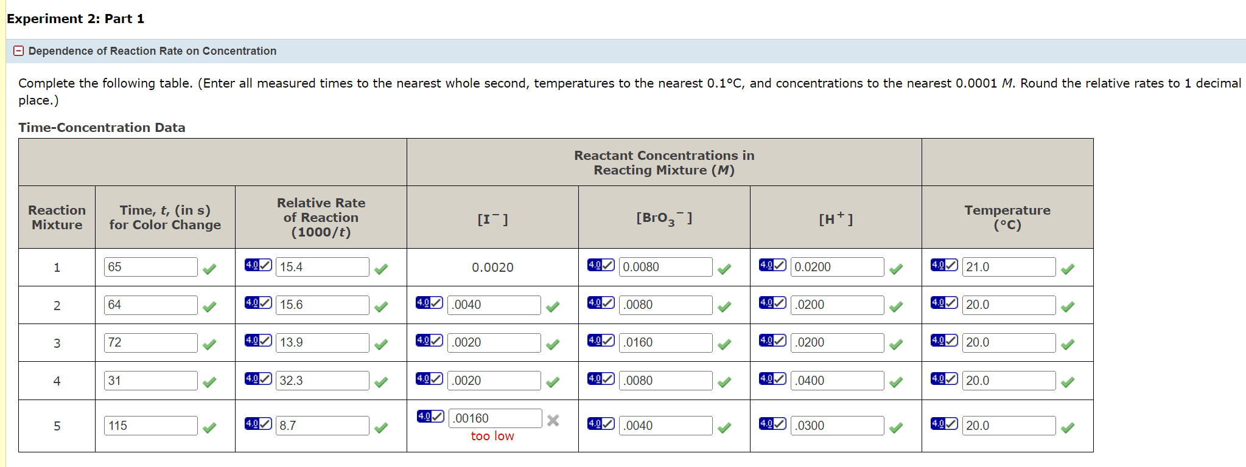Click the sig-fig icon for mixture 2 relative rate
Viewport: 1246px width, 467px height.
click(258, 303)
